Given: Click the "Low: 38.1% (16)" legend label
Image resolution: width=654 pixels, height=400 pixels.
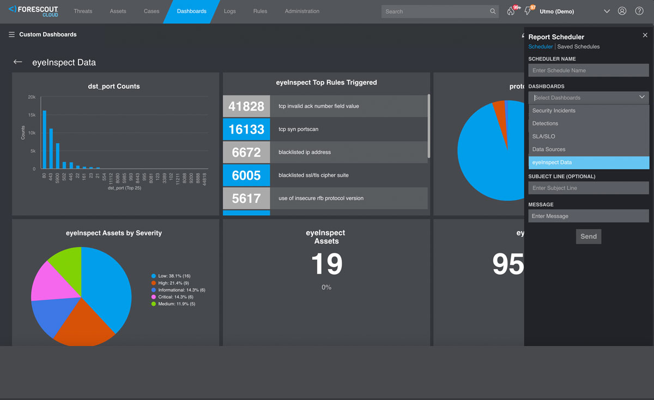Looking at the screenshot, I should 174,276.
